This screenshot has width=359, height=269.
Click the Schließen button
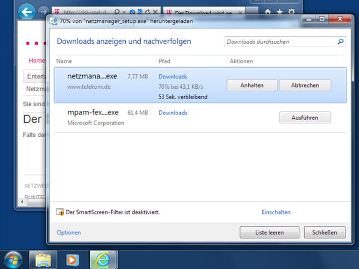pos(325,233)
